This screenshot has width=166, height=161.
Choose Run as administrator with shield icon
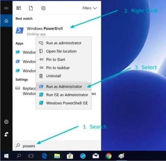tap(63, 43)
